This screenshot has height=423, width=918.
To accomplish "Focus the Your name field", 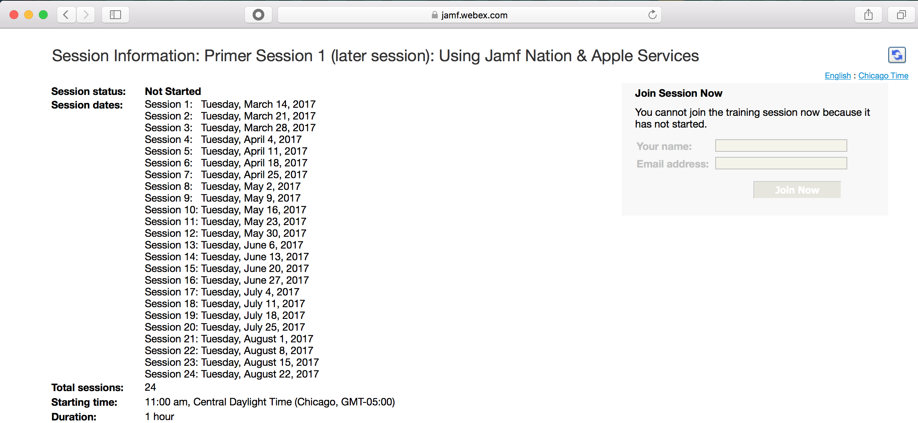I will point(781,146).
